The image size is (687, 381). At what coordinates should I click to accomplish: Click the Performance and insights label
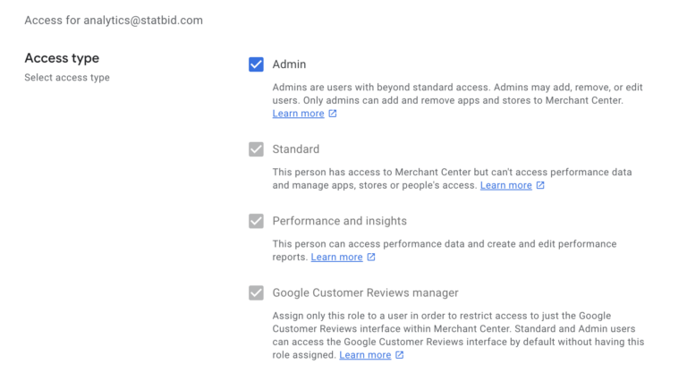[340, 221]
